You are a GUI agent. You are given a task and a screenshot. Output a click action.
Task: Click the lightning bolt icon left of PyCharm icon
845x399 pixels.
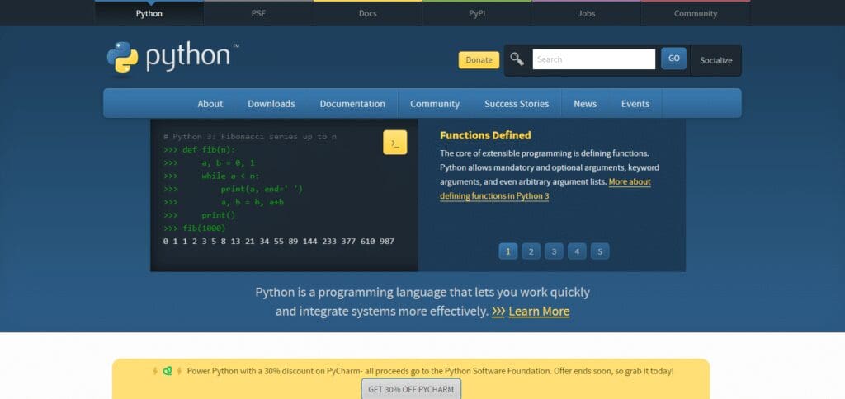pyautogui.click(x=155, y=371)
